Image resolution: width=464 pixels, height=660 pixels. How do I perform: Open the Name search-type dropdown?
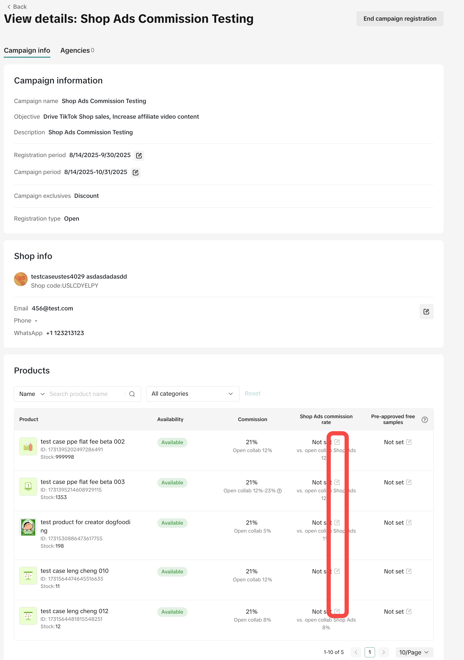pyautogui.click(x=32, y=394)
